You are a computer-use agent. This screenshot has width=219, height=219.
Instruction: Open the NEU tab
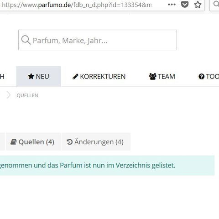(x=39, y=76)
